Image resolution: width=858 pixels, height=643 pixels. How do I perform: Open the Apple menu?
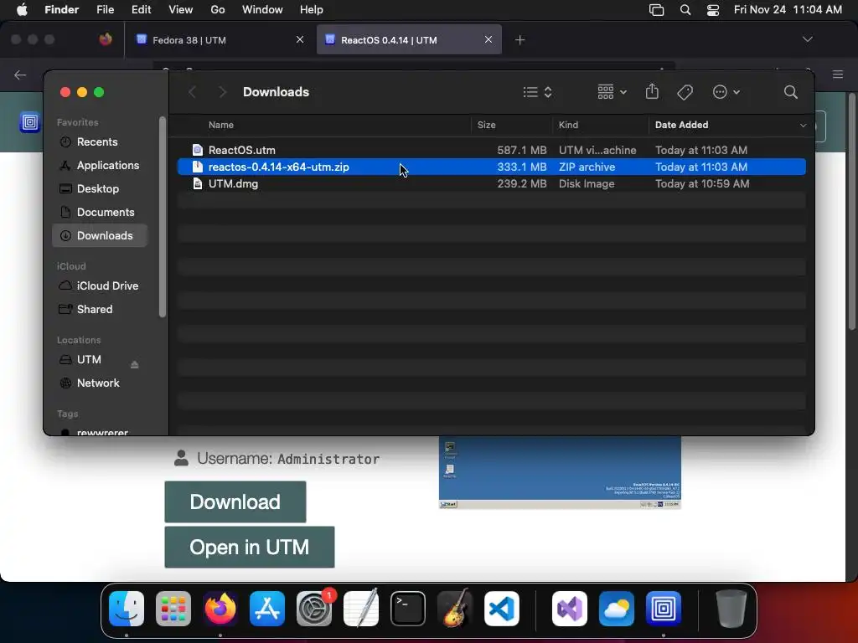22,10
